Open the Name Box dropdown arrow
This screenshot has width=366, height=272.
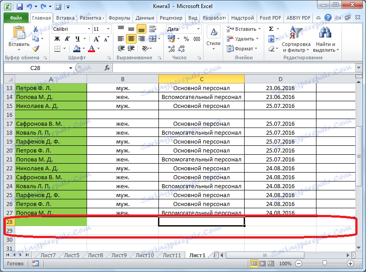71,68
